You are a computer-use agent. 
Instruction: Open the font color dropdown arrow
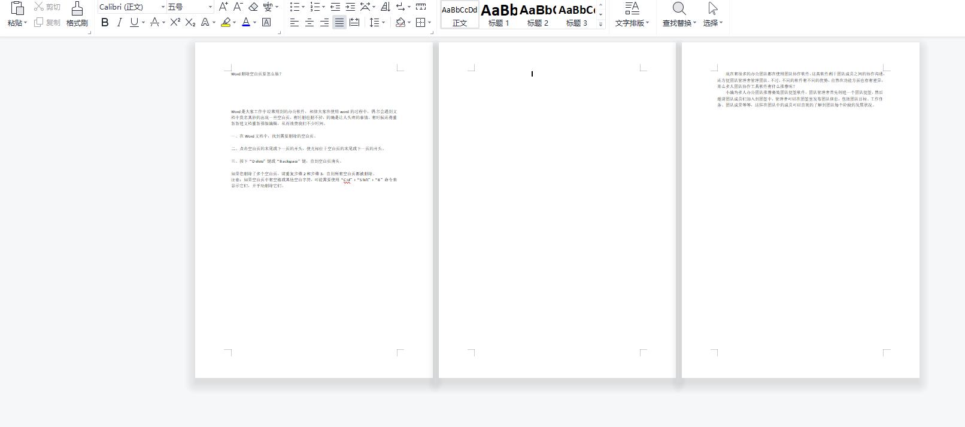(254, 23)
